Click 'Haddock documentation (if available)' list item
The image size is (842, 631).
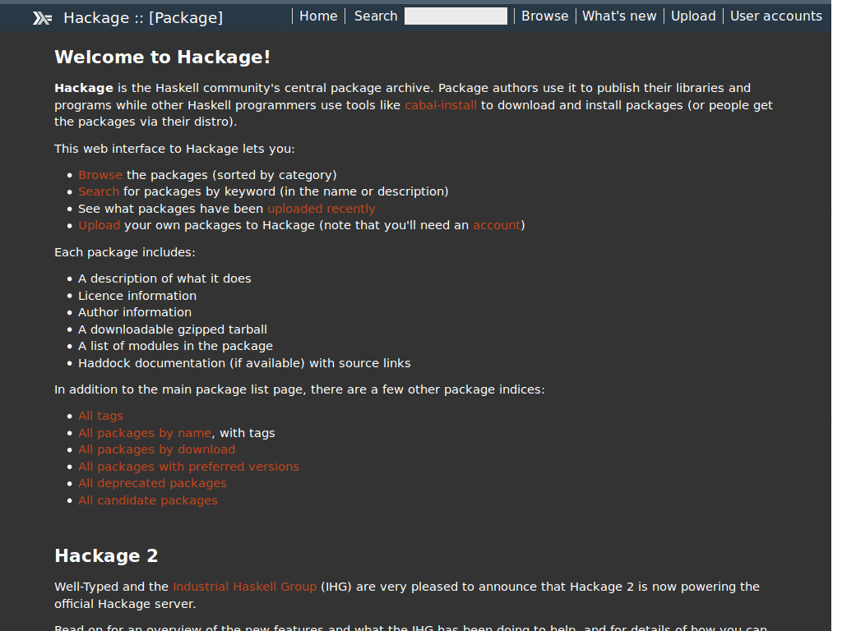point(244,363)
